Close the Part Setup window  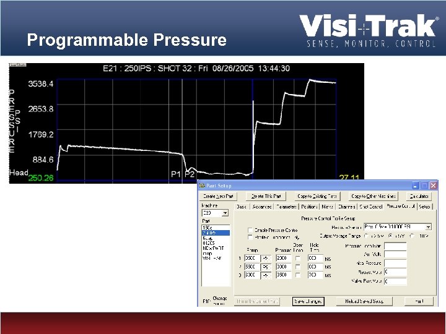point(433,186)
